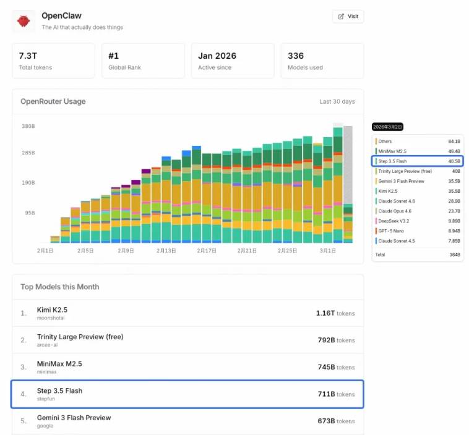This screenshot has height=448, width=469.
Task: Click Kimi K2.5 in tooltip legend
Action: point(418,191)
